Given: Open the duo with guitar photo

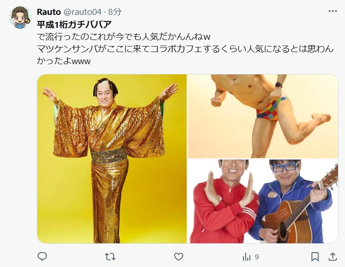Looking at the screenshot, I should point(263,201).
